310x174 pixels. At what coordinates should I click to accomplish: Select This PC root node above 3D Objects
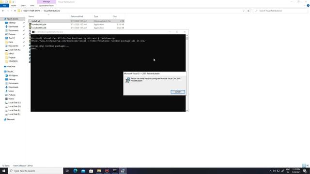[x=10, y=72]
